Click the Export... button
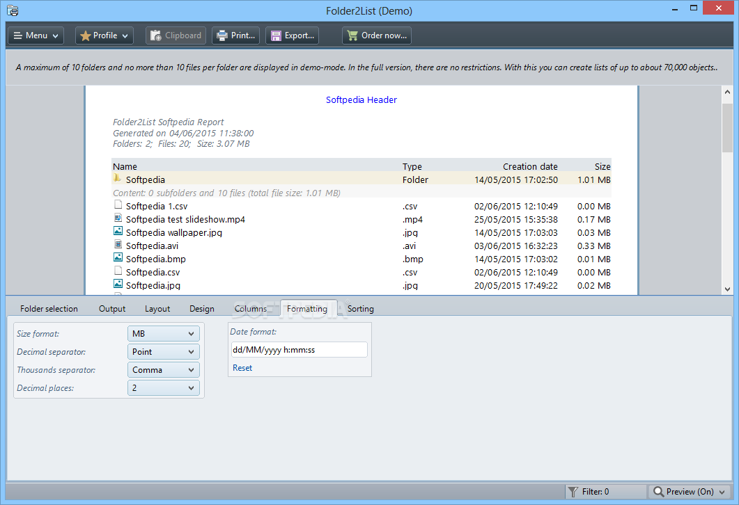Viewport: 739px width, 505px height. [x=293, y=35]
